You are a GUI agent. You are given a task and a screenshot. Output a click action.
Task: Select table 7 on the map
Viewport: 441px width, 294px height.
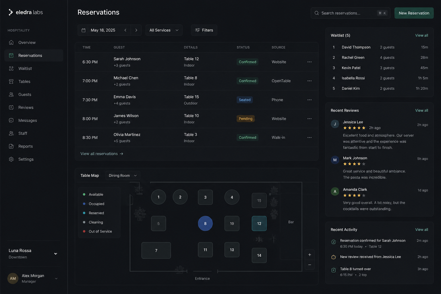[156, 250]
